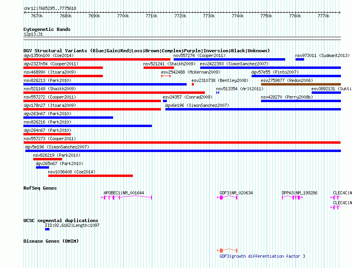The height and width of the screenshot is (268, 352).
Task: Select the esv2422393 (SimonSanchez2007) label
Action: (234, 64)
